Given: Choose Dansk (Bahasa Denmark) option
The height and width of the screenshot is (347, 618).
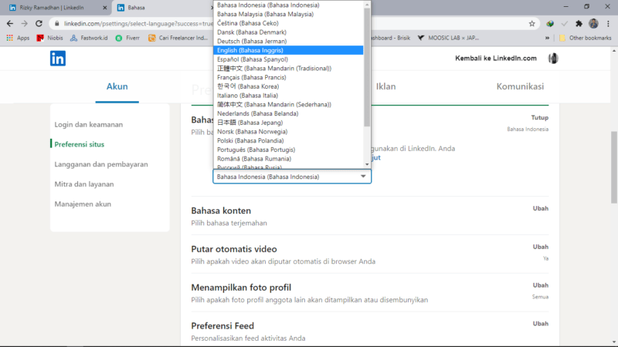Looking at the screenshot, I should [288, 32].
